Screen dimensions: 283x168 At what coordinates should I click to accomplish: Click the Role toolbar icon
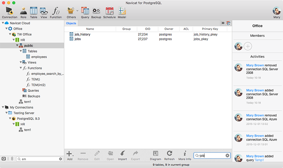23,13
